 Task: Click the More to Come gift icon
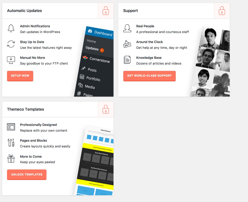(11, 159)
